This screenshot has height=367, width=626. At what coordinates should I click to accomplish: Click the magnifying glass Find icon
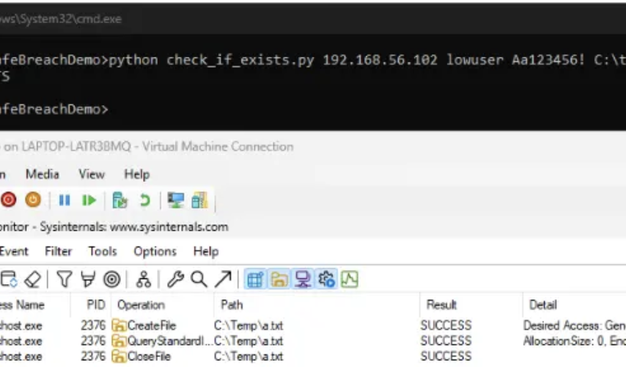[198, 280]
